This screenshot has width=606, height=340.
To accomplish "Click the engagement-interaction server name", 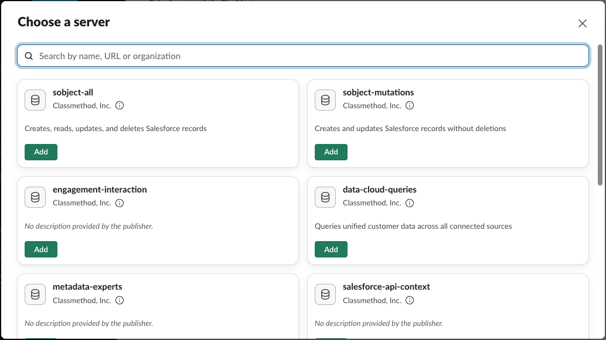I will pos(100,190).
